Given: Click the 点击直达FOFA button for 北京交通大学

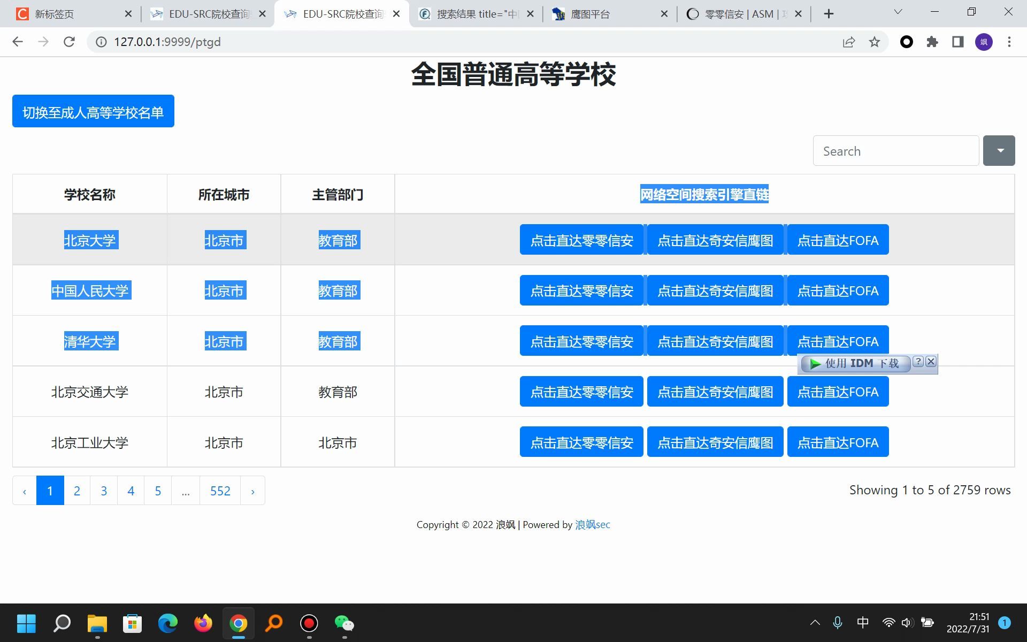Looking at the screenshot, I should [838, 391].
